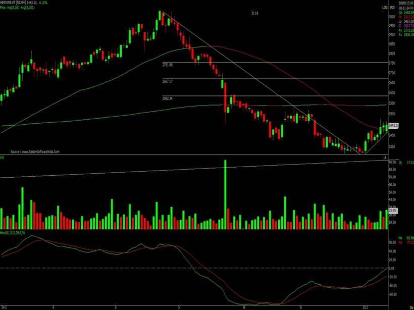Image resolution: width=414 pixels, height=310 pixels.
Task: Click the HINDUNILVR symbol label
Action: 10,4
